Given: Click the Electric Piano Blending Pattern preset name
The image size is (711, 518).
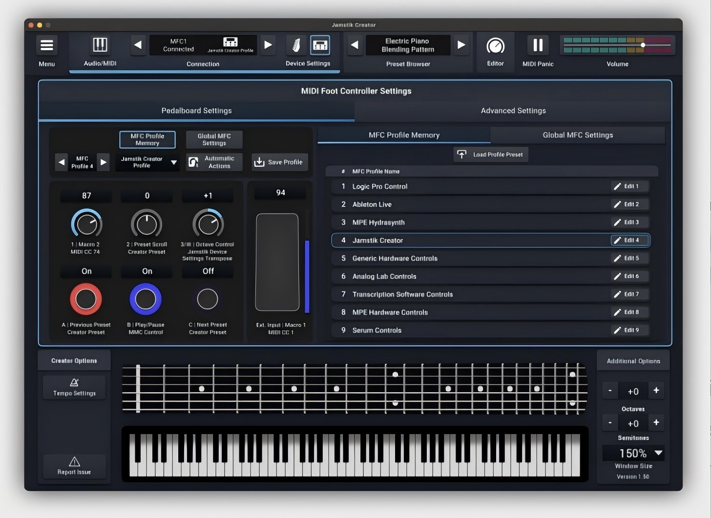Looking at the screenshot, I should pos(408,45).
